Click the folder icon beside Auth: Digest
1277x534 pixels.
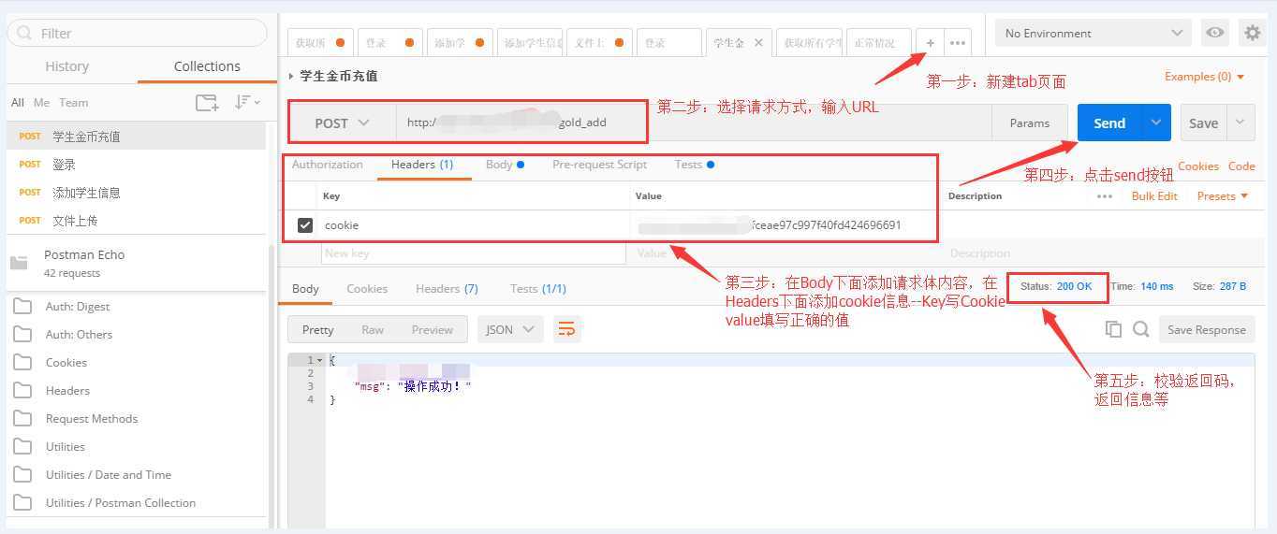tap(22, 307)
